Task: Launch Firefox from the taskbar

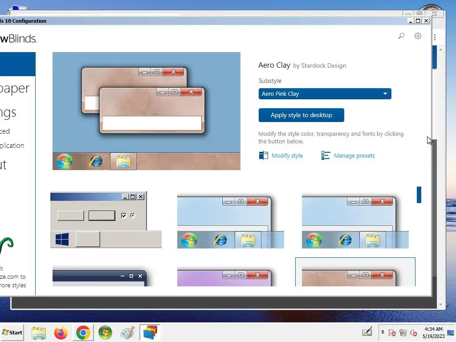Action: [x=61, y=333]
